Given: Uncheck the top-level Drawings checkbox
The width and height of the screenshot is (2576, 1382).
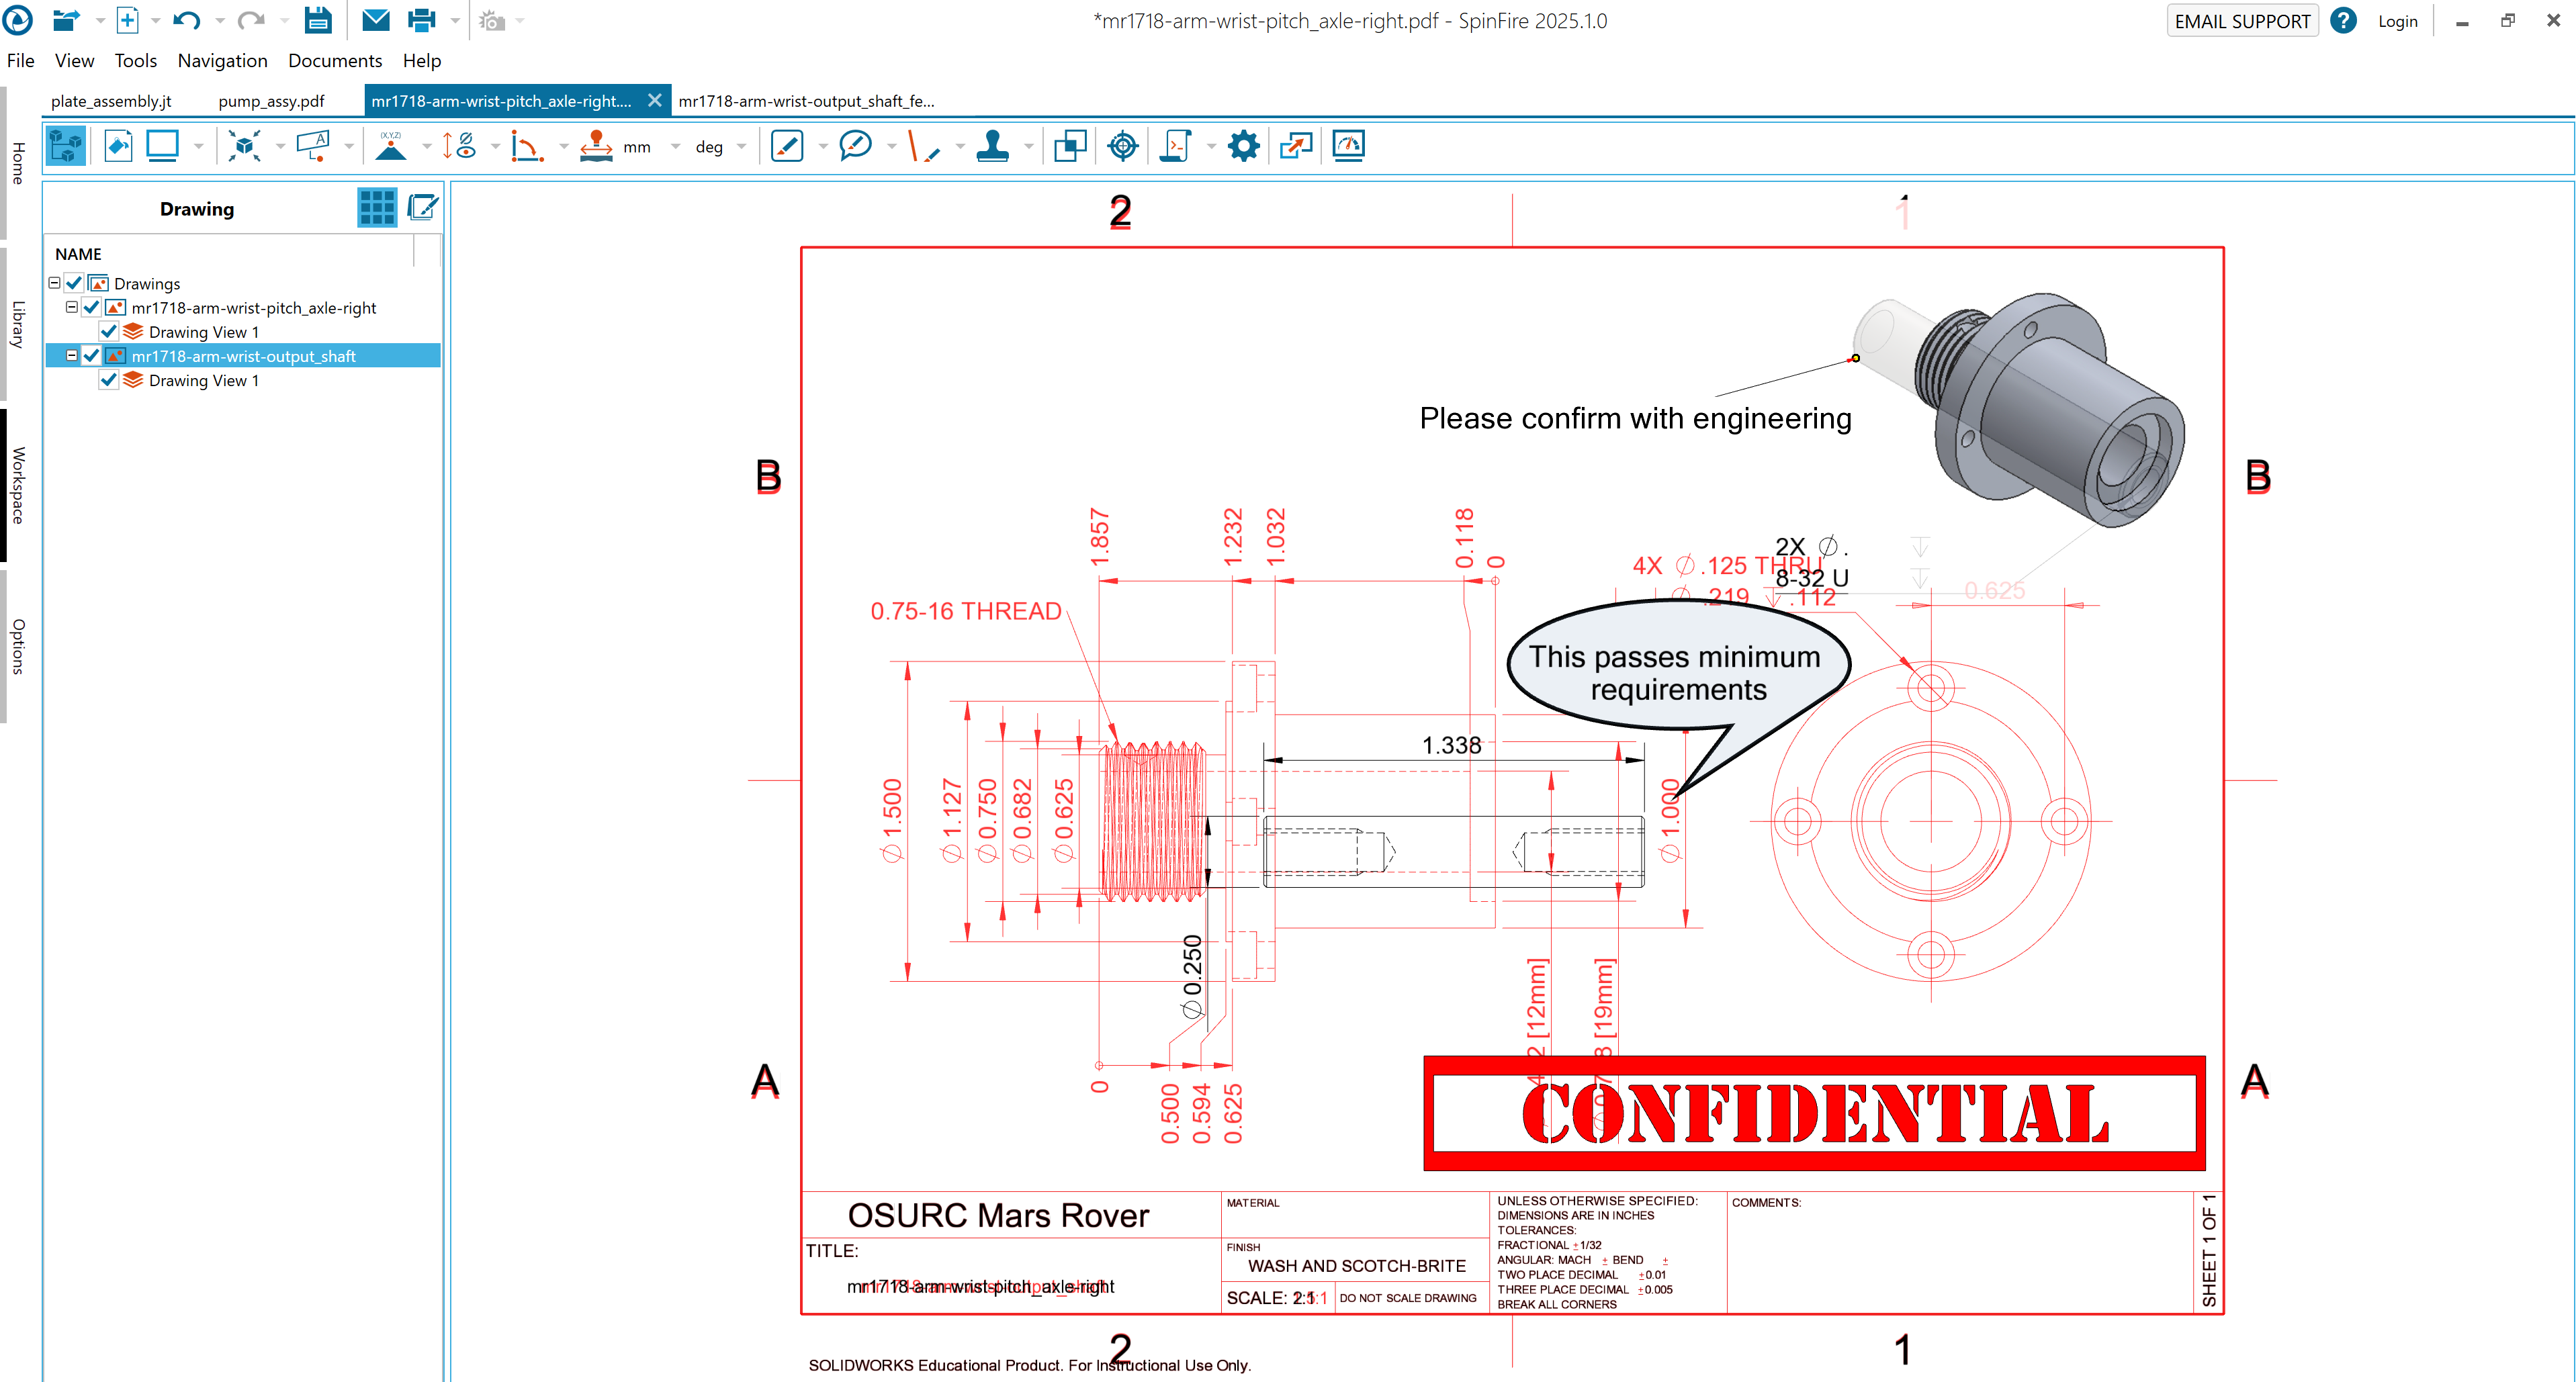Looking at the screenshot, I should click(75, 283).
